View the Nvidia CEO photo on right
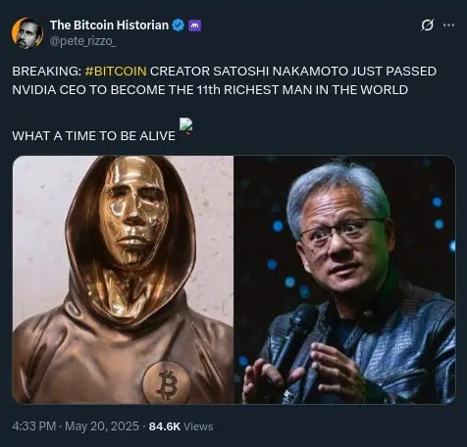Screen dimensions: 467x447 tap(344, 279)
